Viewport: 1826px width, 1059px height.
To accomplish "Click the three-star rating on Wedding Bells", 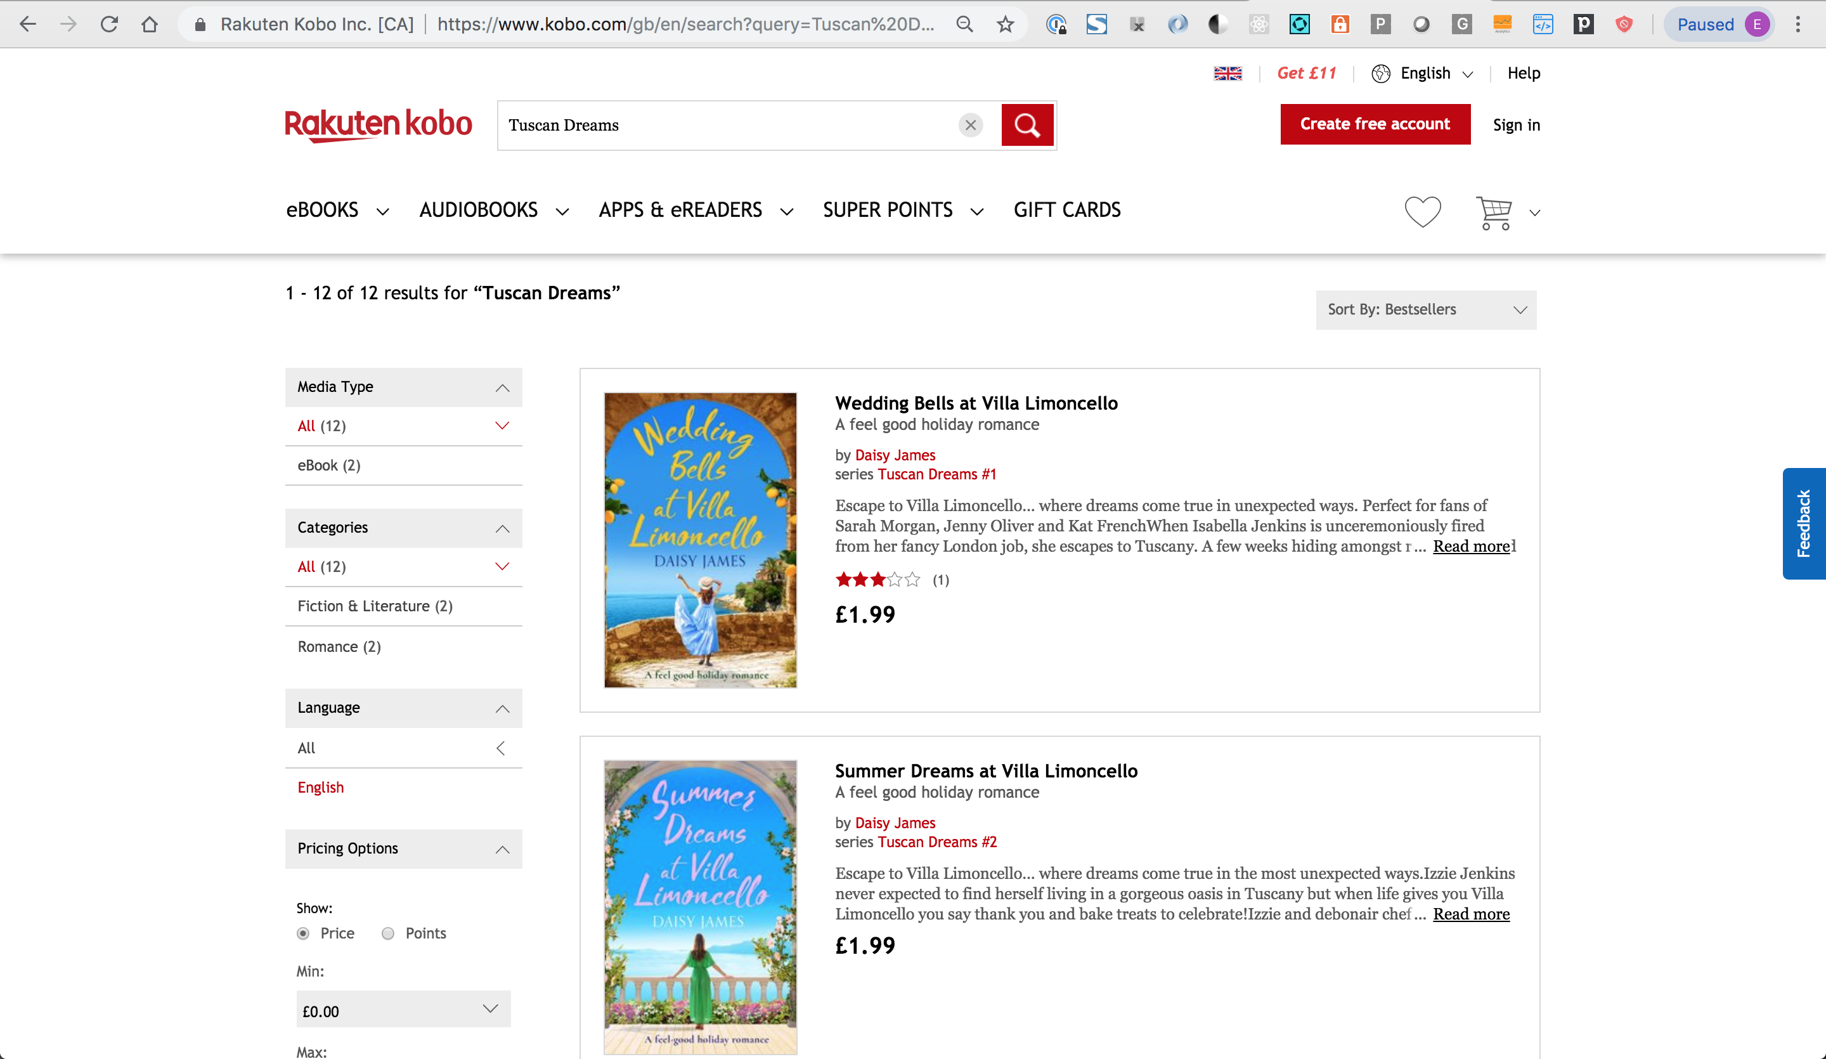I will pos(877,579).
